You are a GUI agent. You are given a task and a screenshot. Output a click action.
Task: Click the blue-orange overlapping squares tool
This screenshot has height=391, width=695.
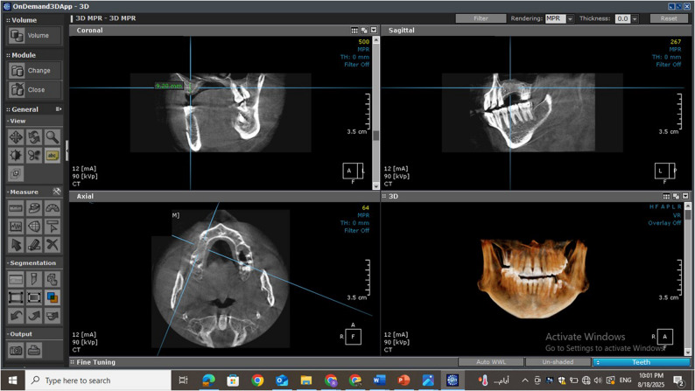pyautogui.click(x=53, y=297)
